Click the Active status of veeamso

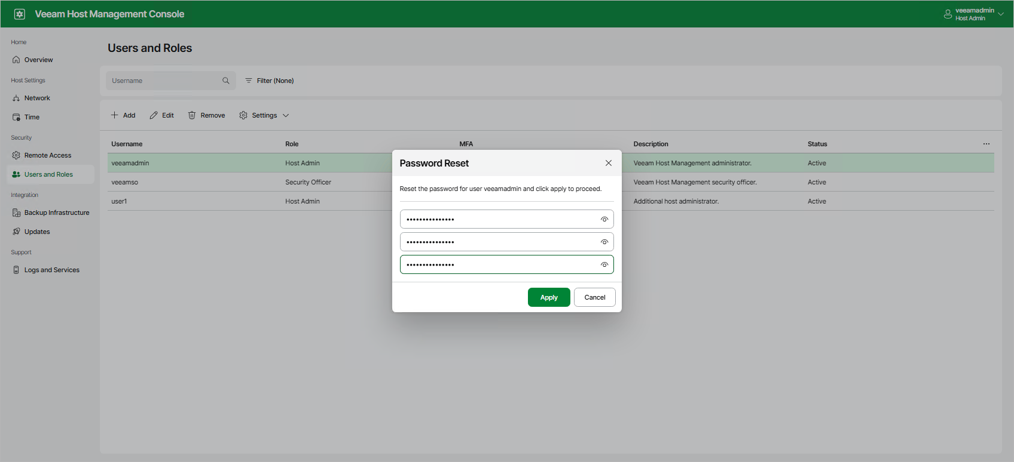click(817, 182)
